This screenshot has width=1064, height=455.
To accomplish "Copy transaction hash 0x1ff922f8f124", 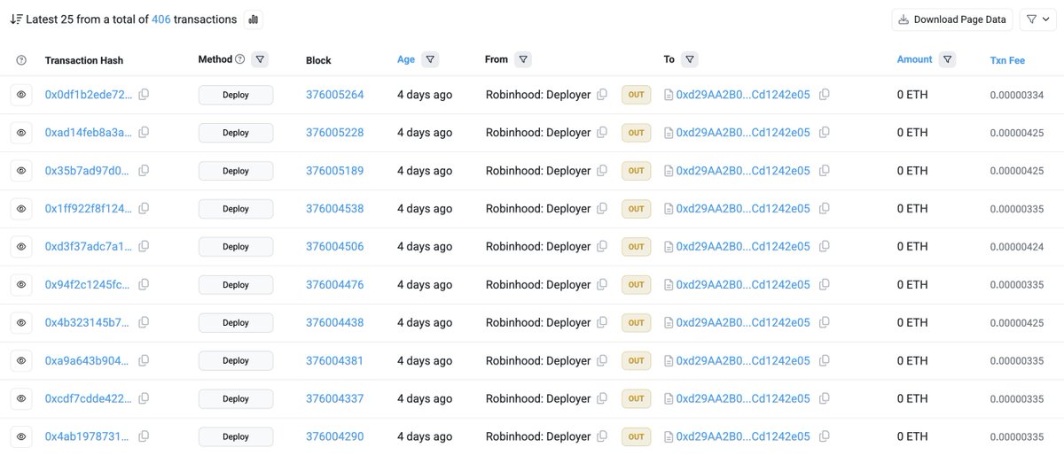I will (144, 209).
